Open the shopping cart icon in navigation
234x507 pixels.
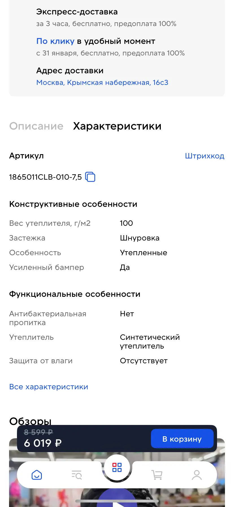click(157, 475)
